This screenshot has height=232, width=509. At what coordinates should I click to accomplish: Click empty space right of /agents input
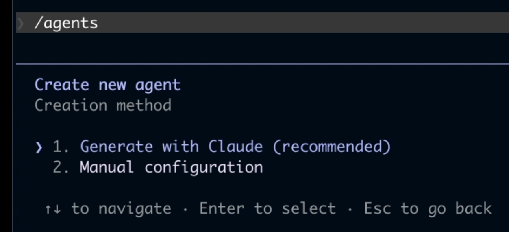[303, 22]
